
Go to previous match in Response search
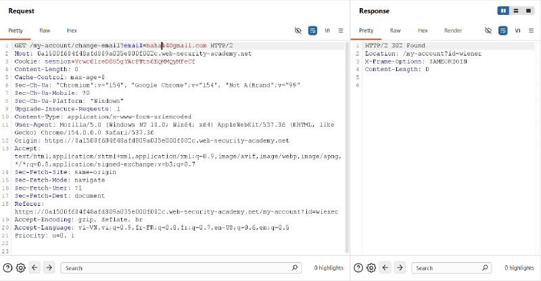pos(385,267)
